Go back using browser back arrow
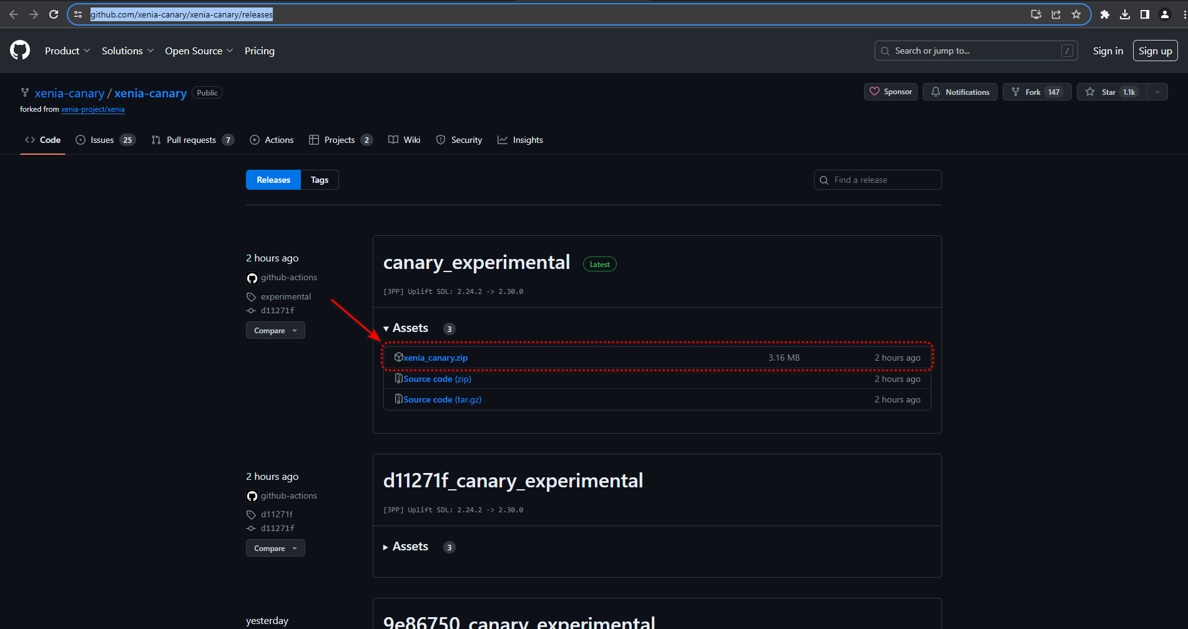Screen dimensions: 1188x629 (x=14, y=14)
